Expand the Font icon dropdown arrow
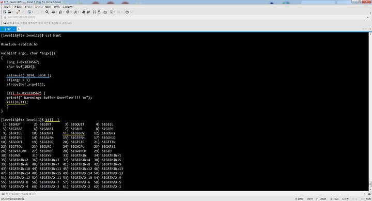 coord(79,12)
